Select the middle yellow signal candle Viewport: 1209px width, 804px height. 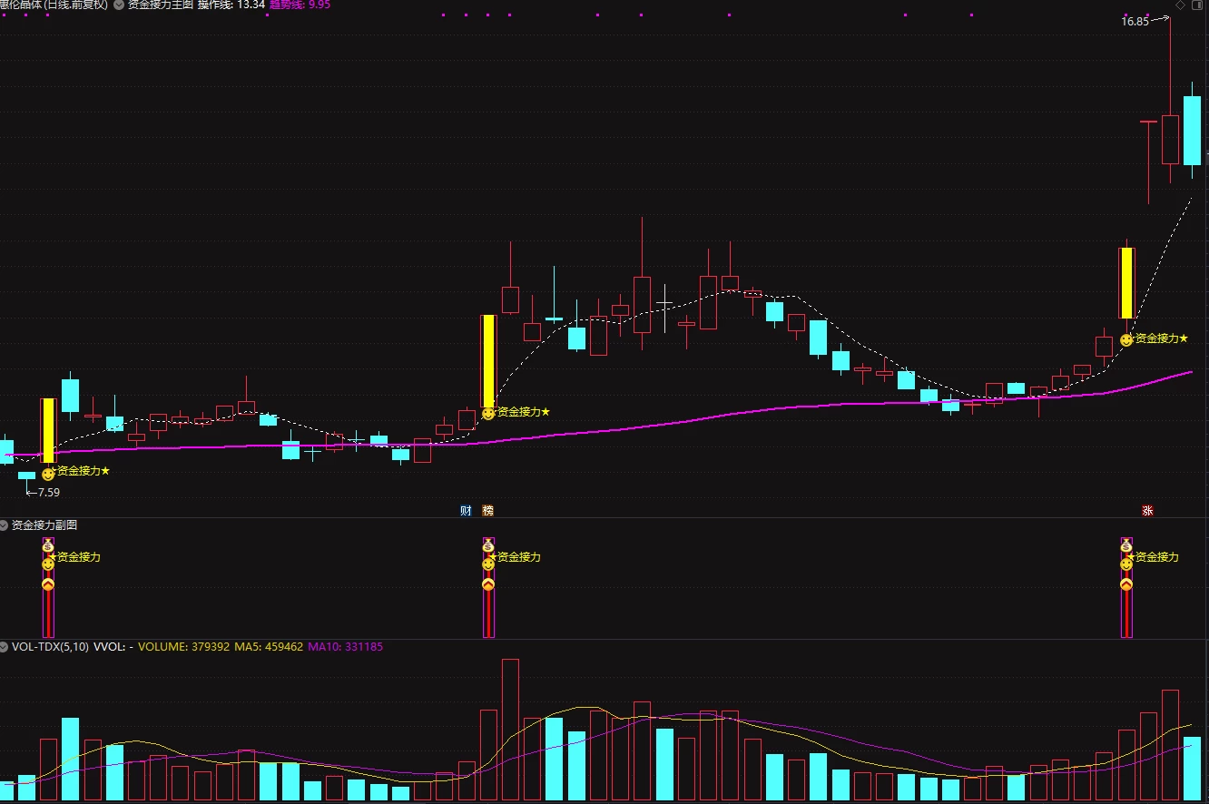click(488, 360)
